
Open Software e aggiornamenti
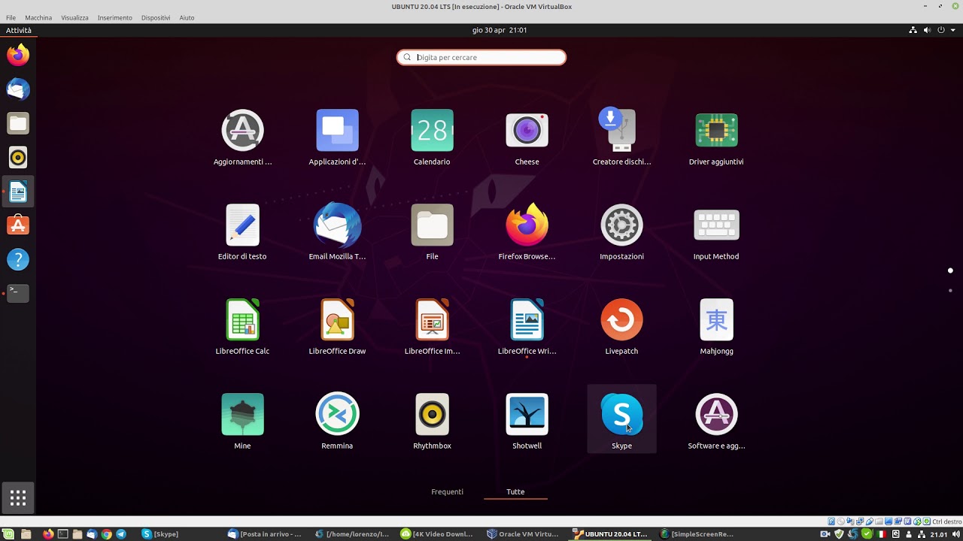click(x=716, y=421)
